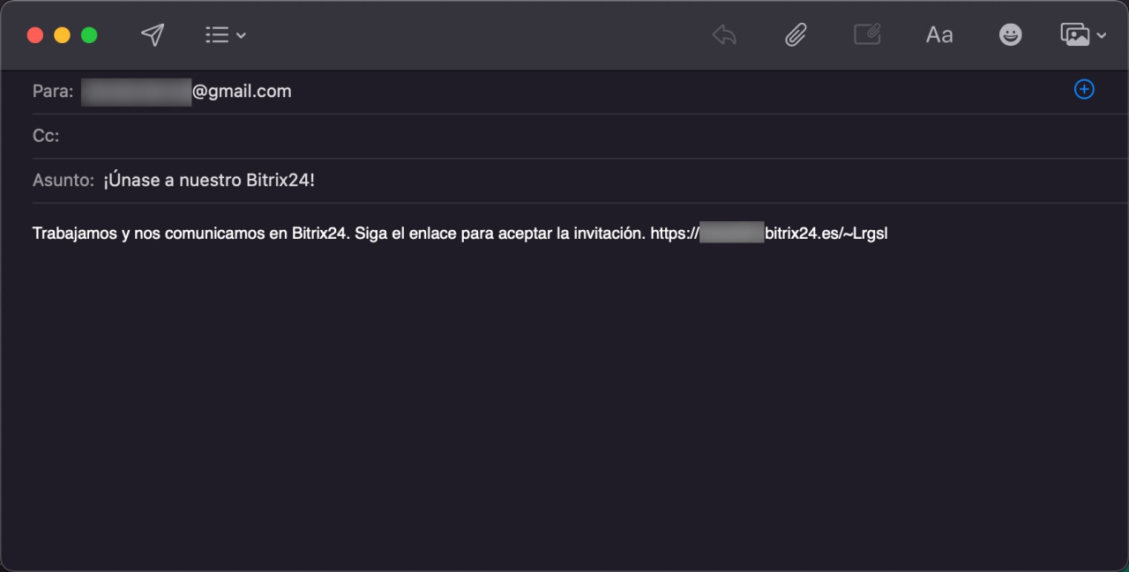The image size is (1129, 572).
Task: Click the reply arrow icon
Action: coord(724,35)
